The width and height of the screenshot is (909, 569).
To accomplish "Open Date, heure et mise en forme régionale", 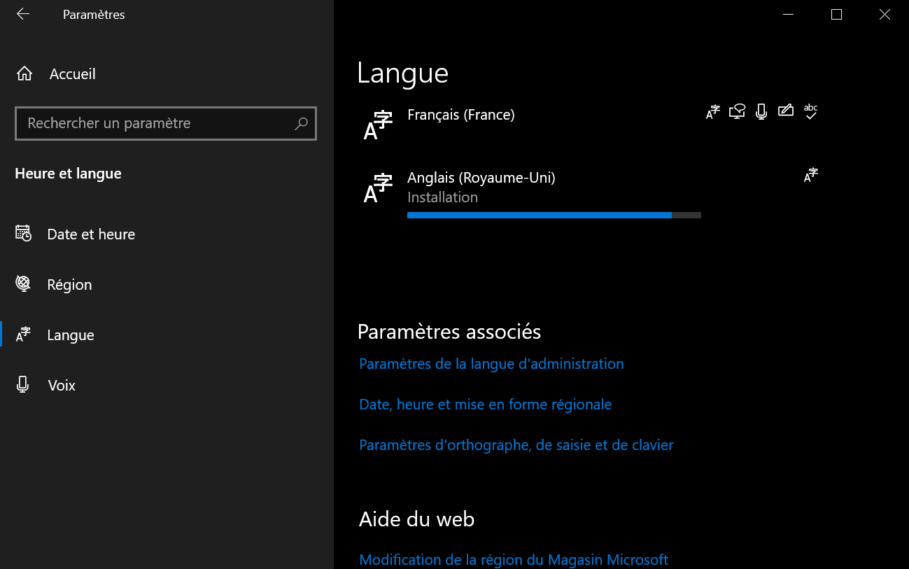I will pyautogui.click(x=486, y=405).
